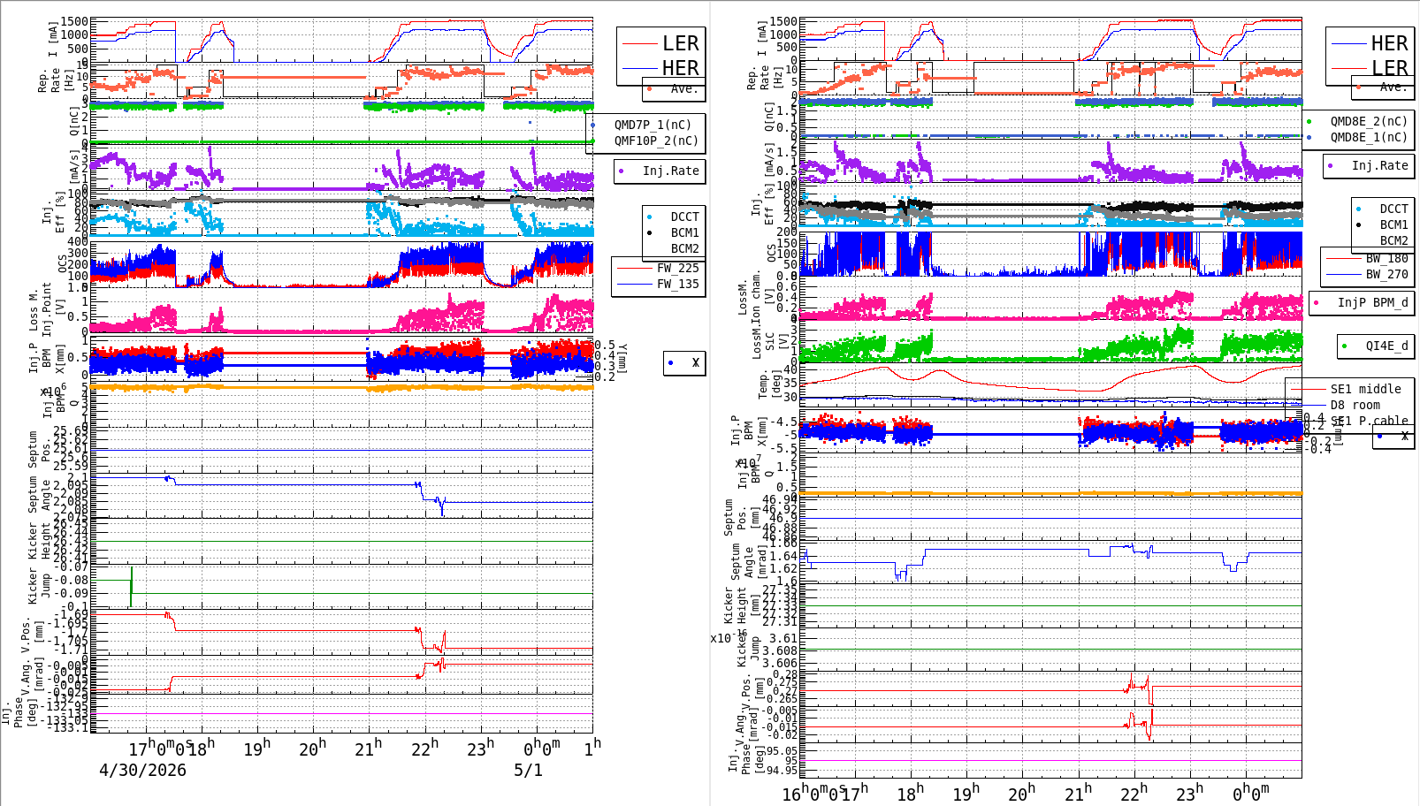
Task: Click the BCM2 legend entry in the left plot
Action: point(684,248)
